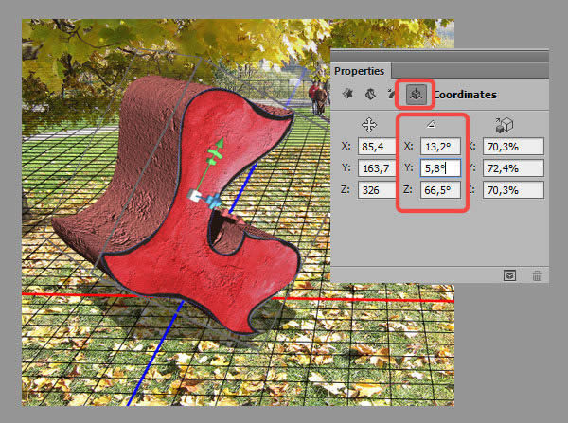Edit the Y scale field 72,4%
This screenshot has width=568, height=423.
pyautogui.click(x=513, y=168)
